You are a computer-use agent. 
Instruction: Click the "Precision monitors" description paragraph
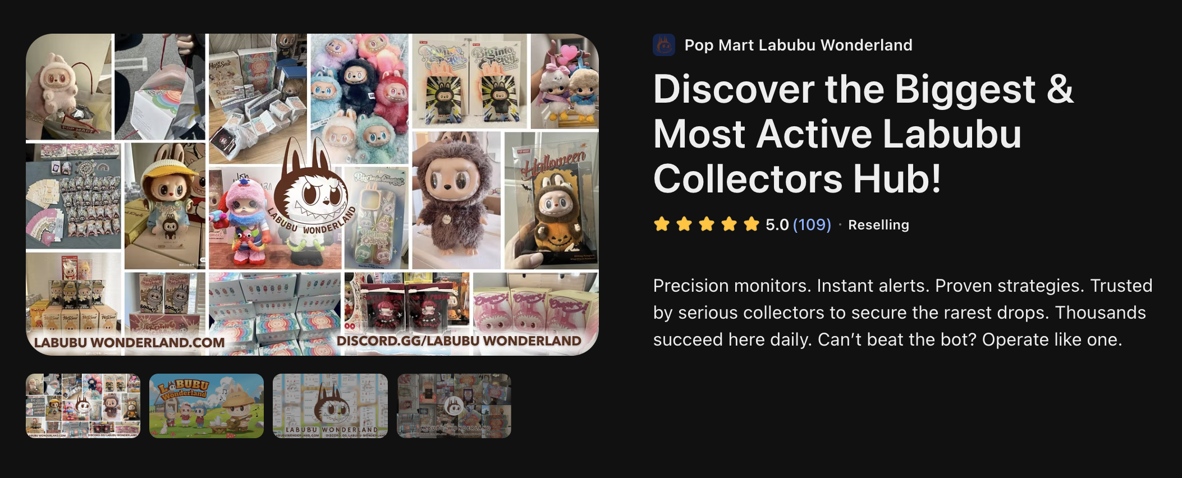(902, 312)
